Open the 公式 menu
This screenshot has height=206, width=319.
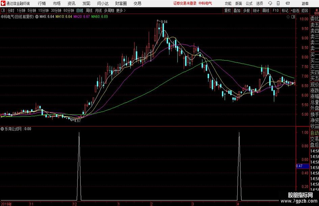coord(249,3)
